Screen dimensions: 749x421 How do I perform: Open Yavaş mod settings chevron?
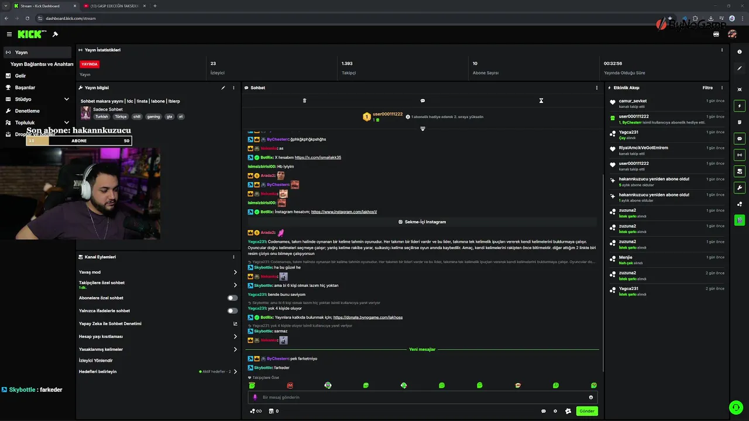click(235, 272)
